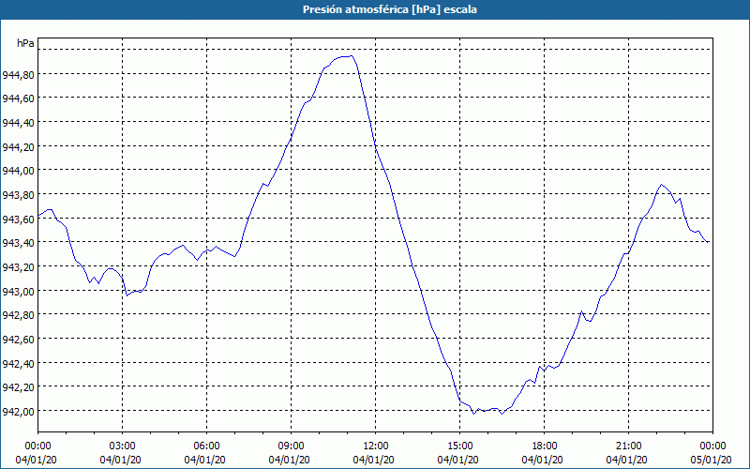Click the 943,60 y-axis value

coord(19,219)
